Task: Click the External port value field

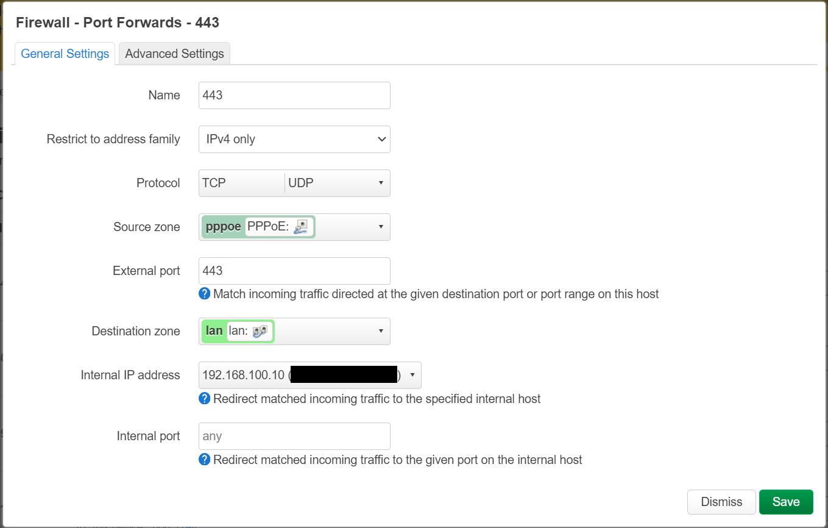Action: (x=294, y=271)
